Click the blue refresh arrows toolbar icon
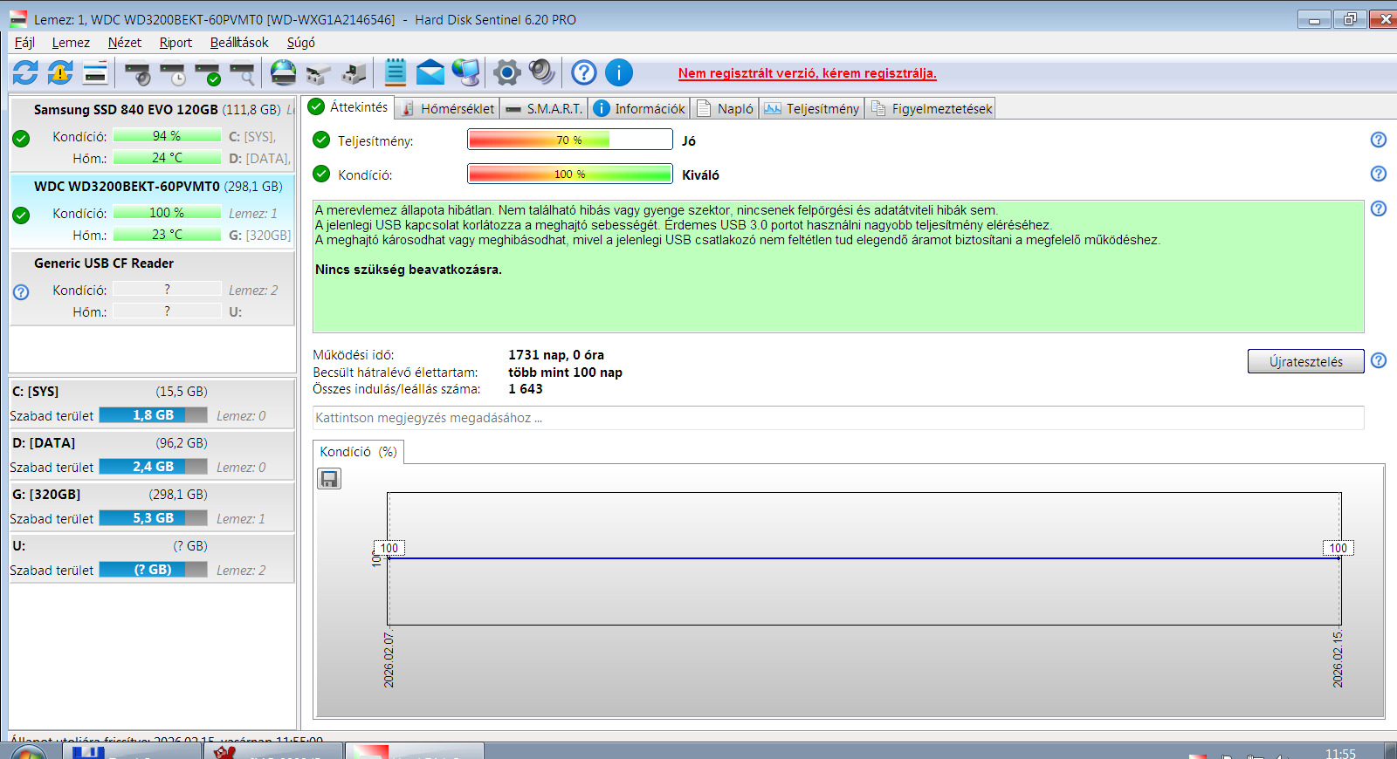This screenshot has height=759, width=1397. 25,72
